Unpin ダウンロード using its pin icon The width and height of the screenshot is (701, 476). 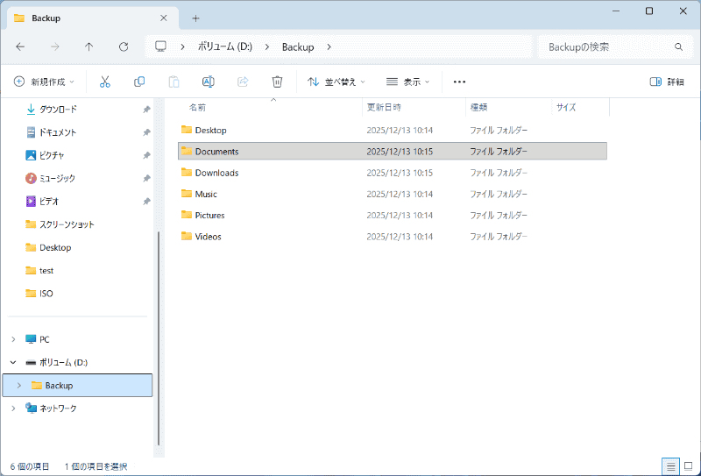click(146, 110)
